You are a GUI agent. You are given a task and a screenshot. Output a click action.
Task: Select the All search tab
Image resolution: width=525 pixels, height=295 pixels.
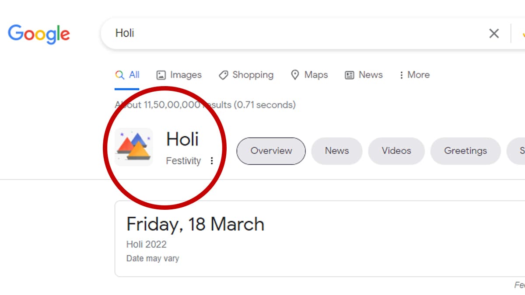[127, 75]
